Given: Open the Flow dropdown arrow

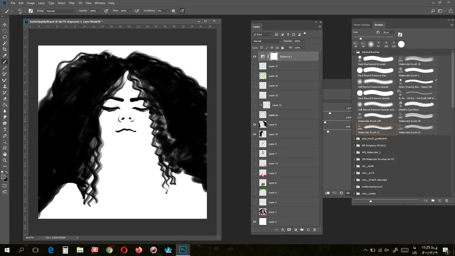Looking at the screenshot, I should (130, 11).
